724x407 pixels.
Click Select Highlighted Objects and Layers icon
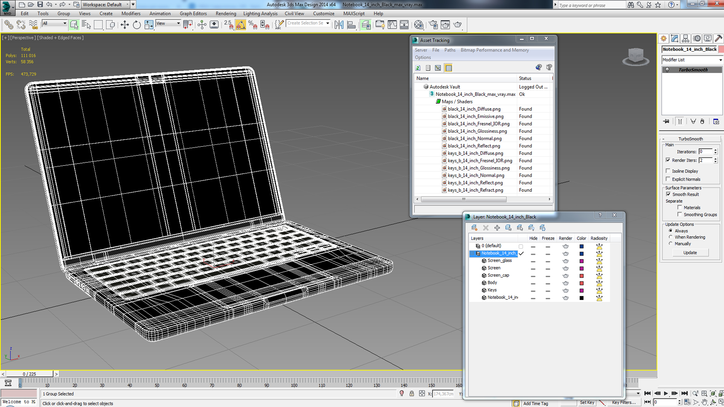508,228
